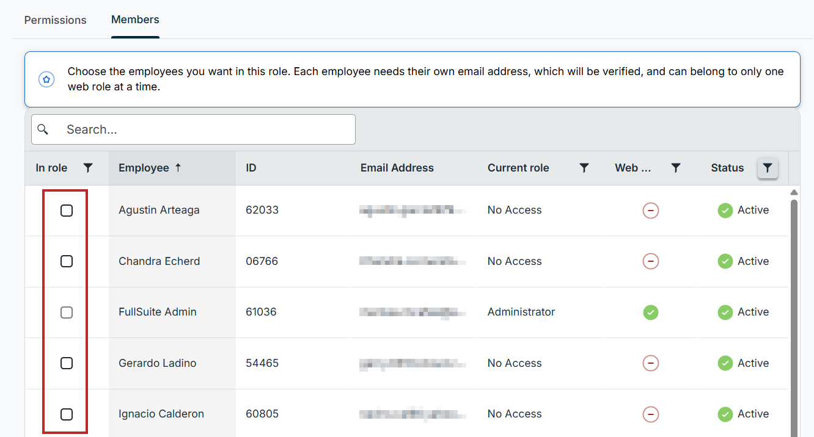Click Agustin Arteaga's red no-access icon
814x437 pixels.
[x=651, y=211]
